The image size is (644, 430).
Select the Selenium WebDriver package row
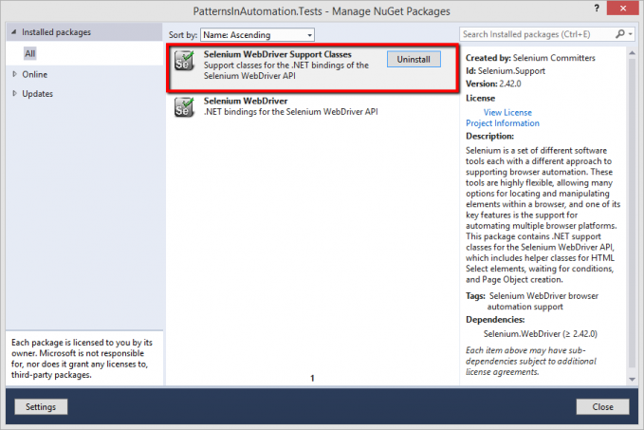point(312,107)
